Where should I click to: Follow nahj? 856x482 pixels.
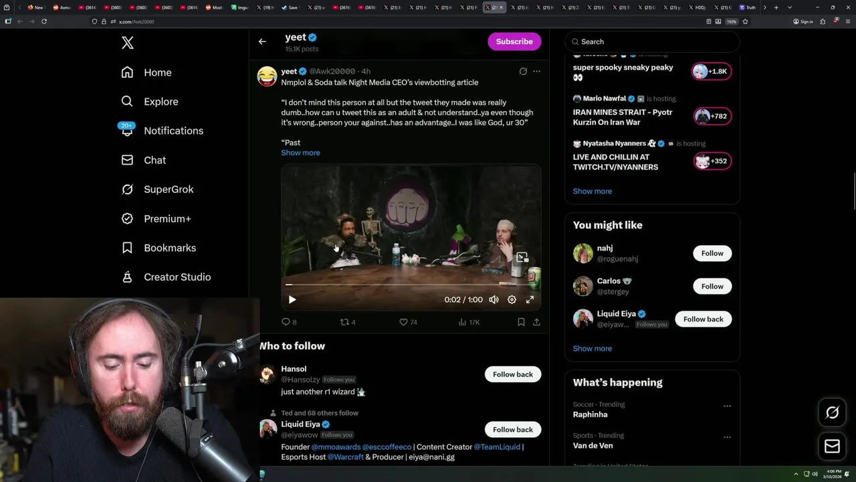pos(712,253)
